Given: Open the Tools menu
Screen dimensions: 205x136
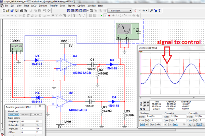Looking at the screenshot, I should pyautogui.click(x=63, y=6).
